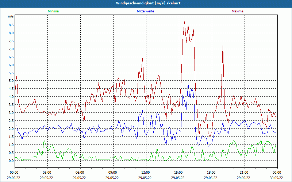
Task: Click the 06:00 time label
Action: [80, 173]
